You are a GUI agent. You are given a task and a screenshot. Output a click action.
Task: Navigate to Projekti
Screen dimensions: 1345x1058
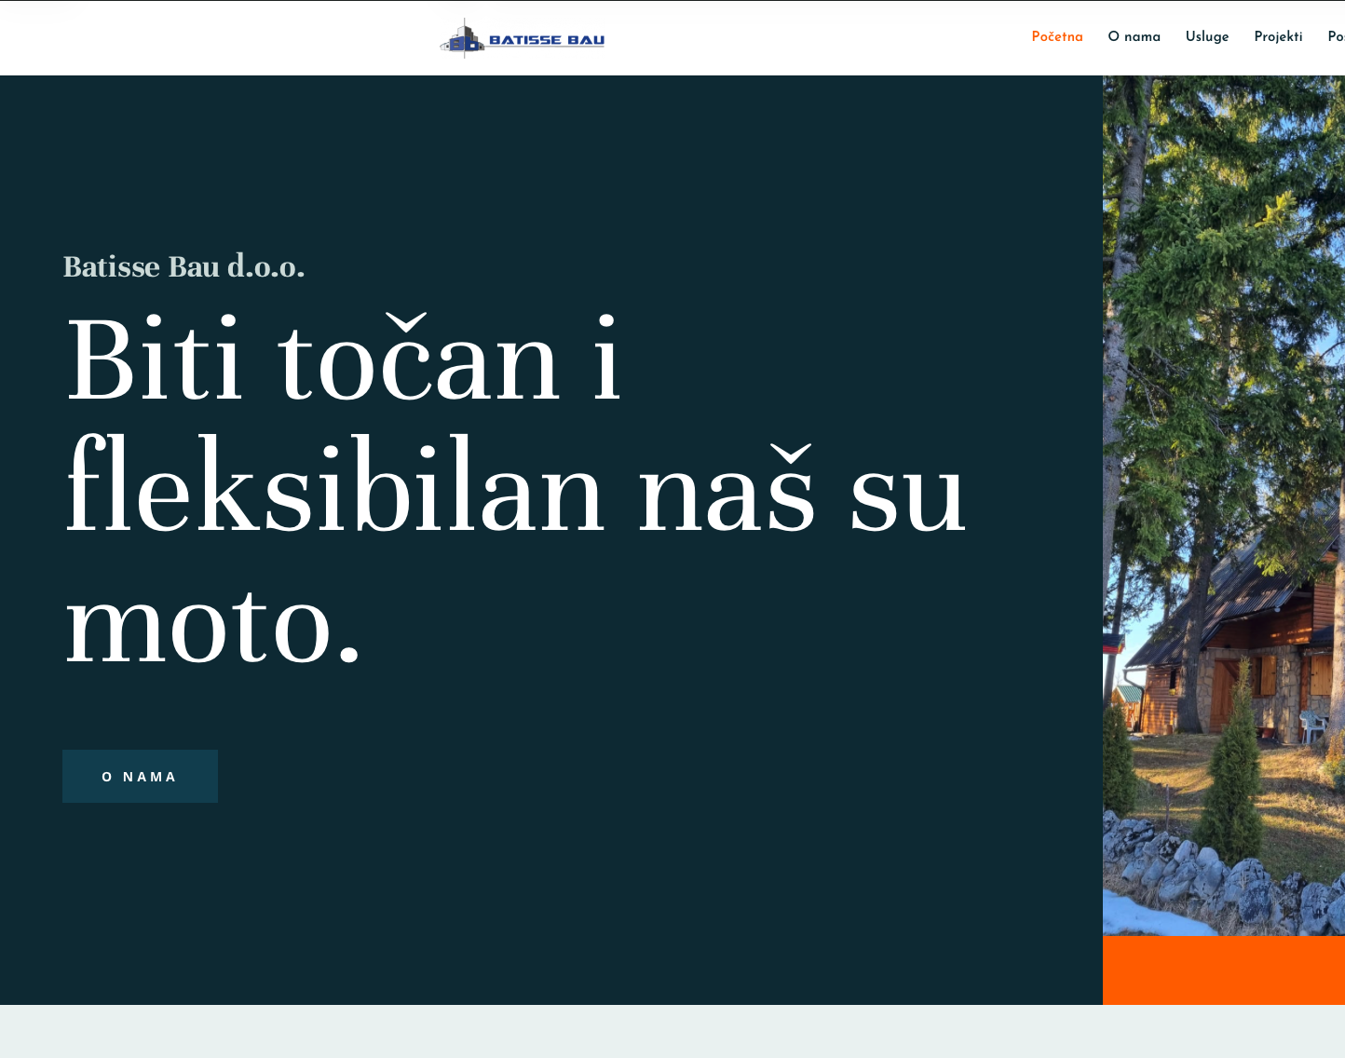(x=1277, y=37)
